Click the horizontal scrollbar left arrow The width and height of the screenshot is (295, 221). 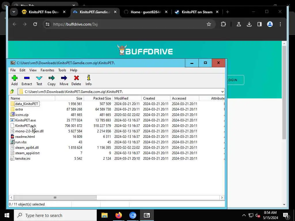coord(11,197)
